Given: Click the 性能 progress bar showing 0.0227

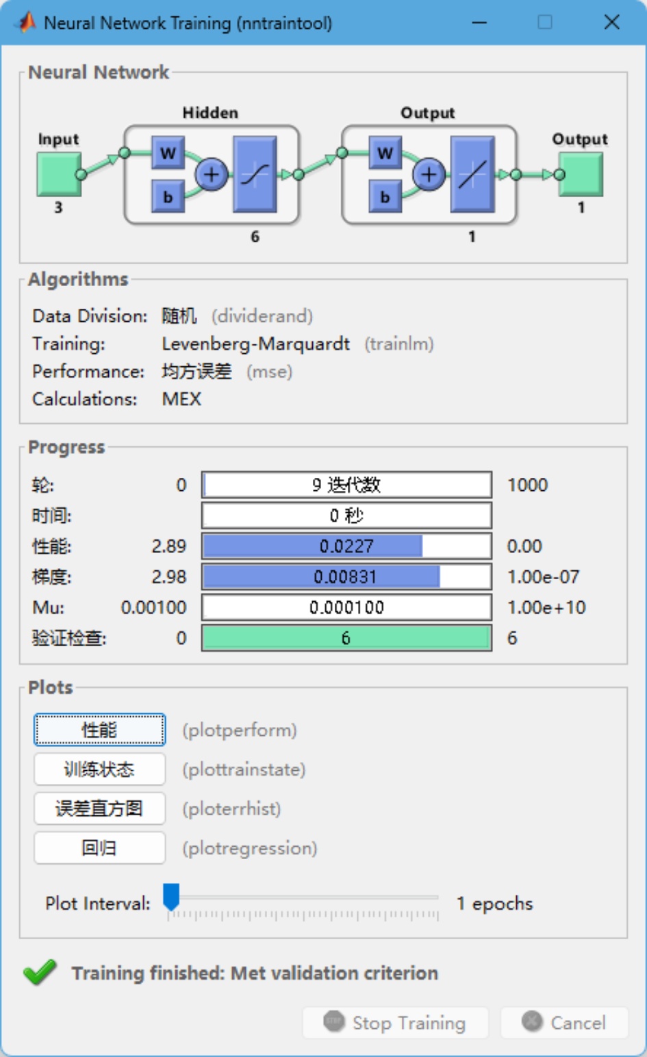Looking at the screenshot, I should (x=346, y=546).
